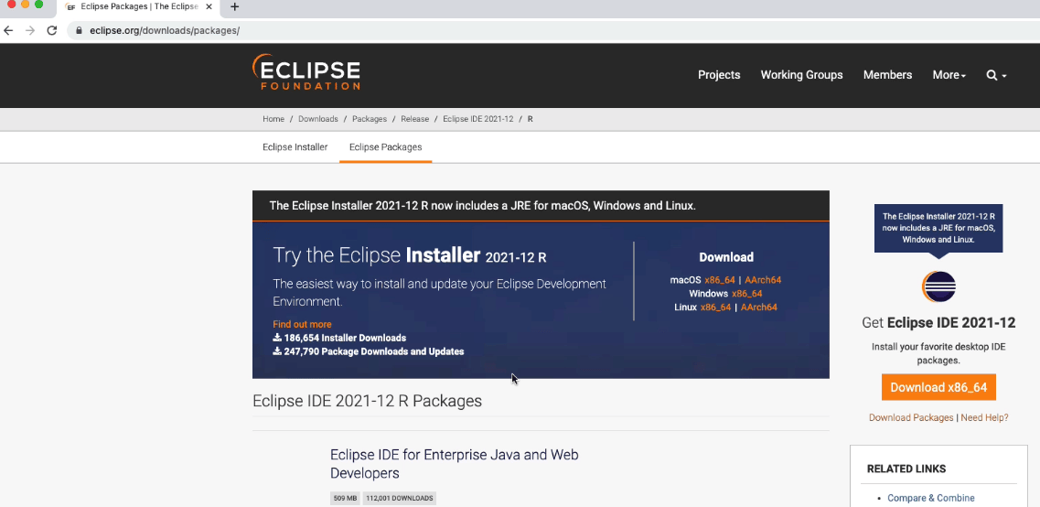Go to Packages breadcrumb
Image resolution: width=1040 pixels, height=507 pixels.
(x=370, y=120)
